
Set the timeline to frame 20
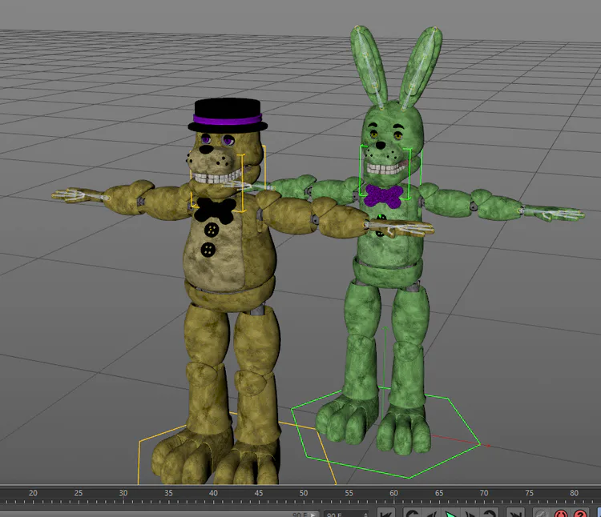pyautogui.click(x=33, y=493)
